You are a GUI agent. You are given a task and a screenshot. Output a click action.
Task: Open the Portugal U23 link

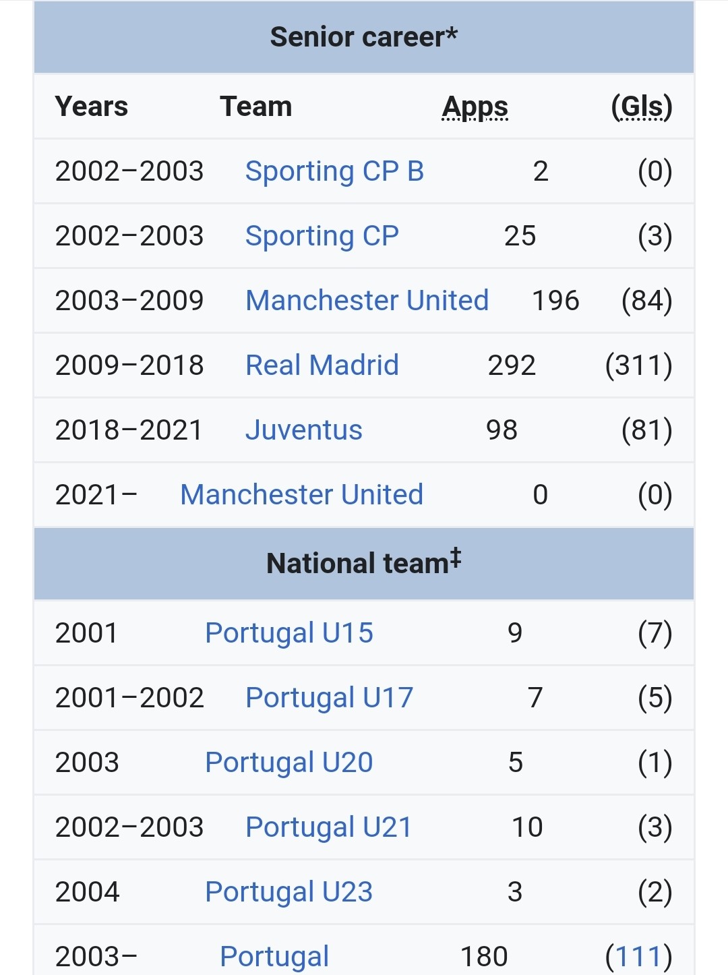(x=289, y=892)
